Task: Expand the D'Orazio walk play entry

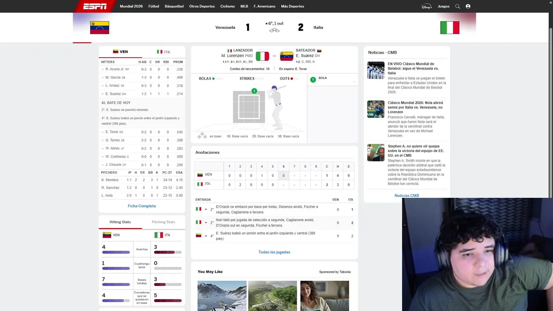Action: point(206,209)
